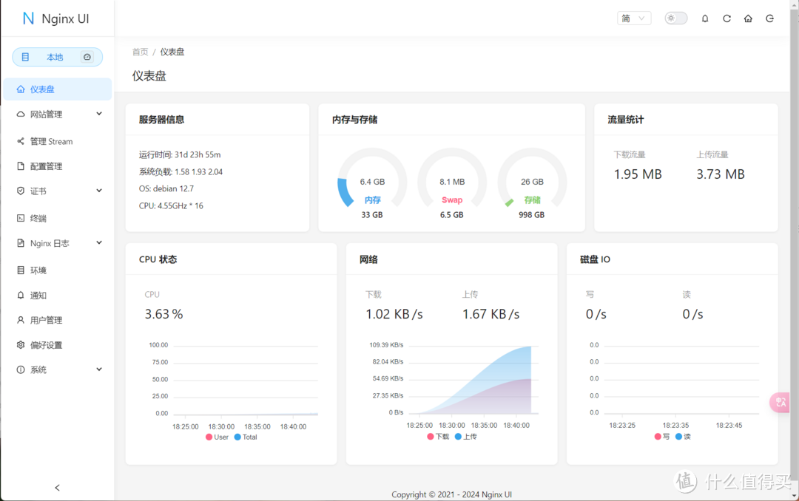
Task: Click the refresh icon in the top bar
Action: point(726,18)
